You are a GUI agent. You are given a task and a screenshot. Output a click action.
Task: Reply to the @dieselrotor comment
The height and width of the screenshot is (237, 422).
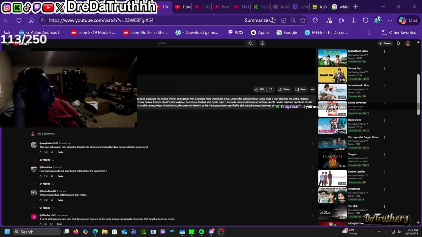(60, 176)
